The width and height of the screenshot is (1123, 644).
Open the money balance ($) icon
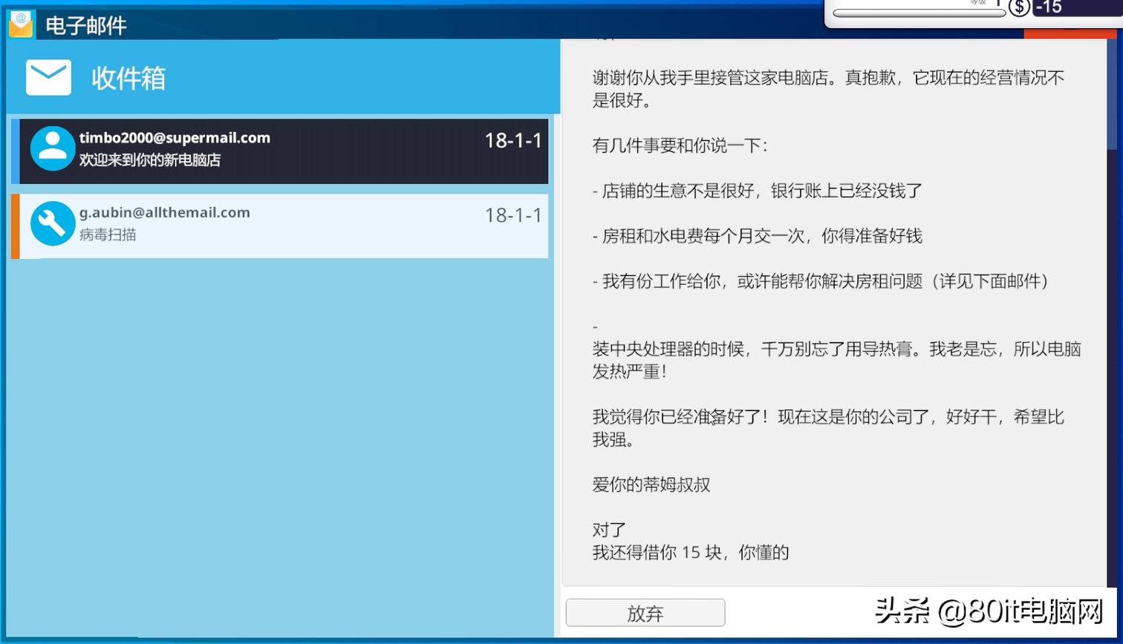(x=1019, y=8)
